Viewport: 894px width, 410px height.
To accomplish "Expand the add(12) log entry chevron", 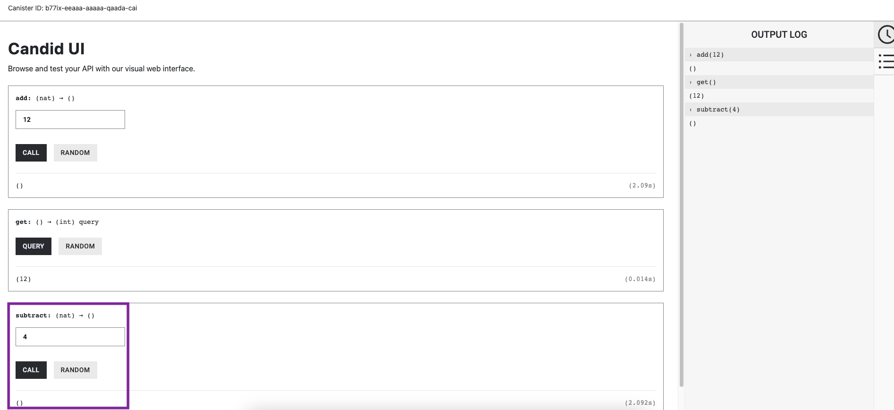I will tap(691, 55).
